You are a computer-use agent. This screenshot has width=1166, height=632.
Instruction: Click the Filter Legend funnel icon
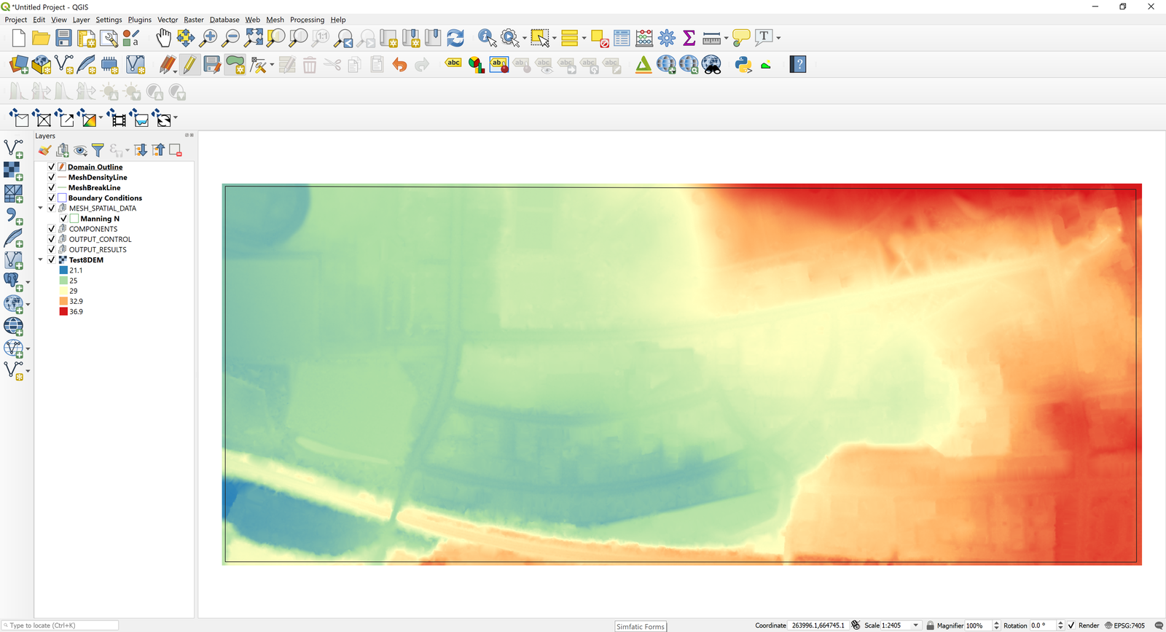98,150
